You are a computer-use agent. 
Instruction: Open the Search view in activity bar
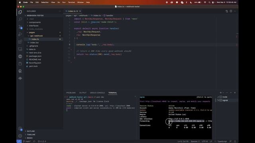[20, 19]
